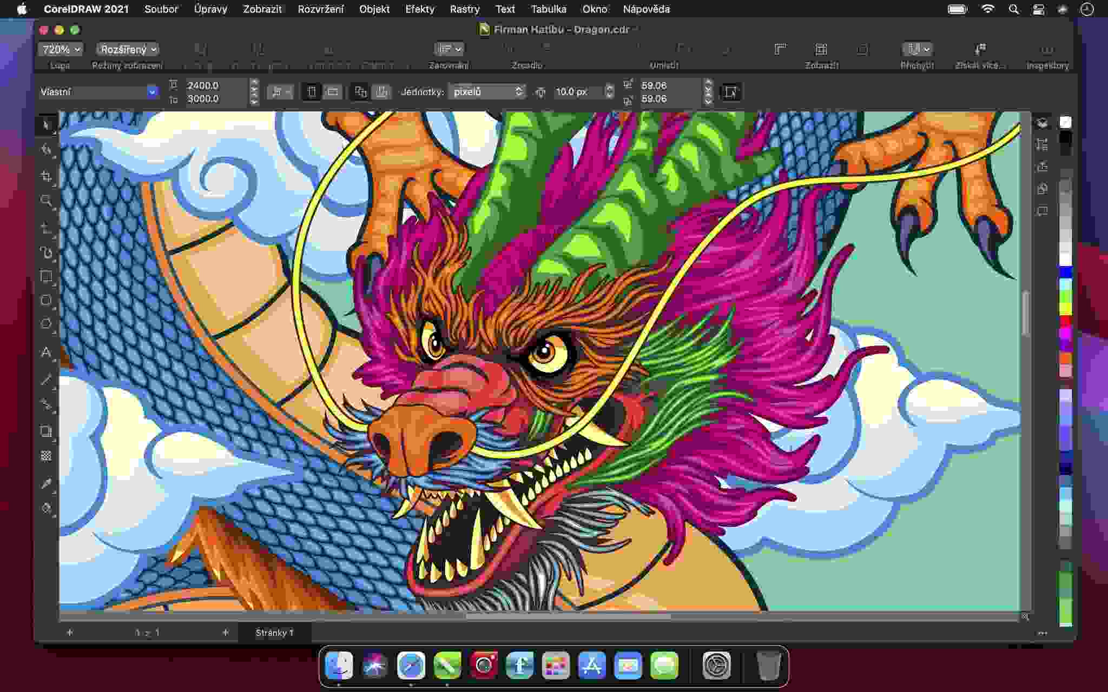The image size is (1108, 692).
Task: Select the Text tool
Action: 47,352
